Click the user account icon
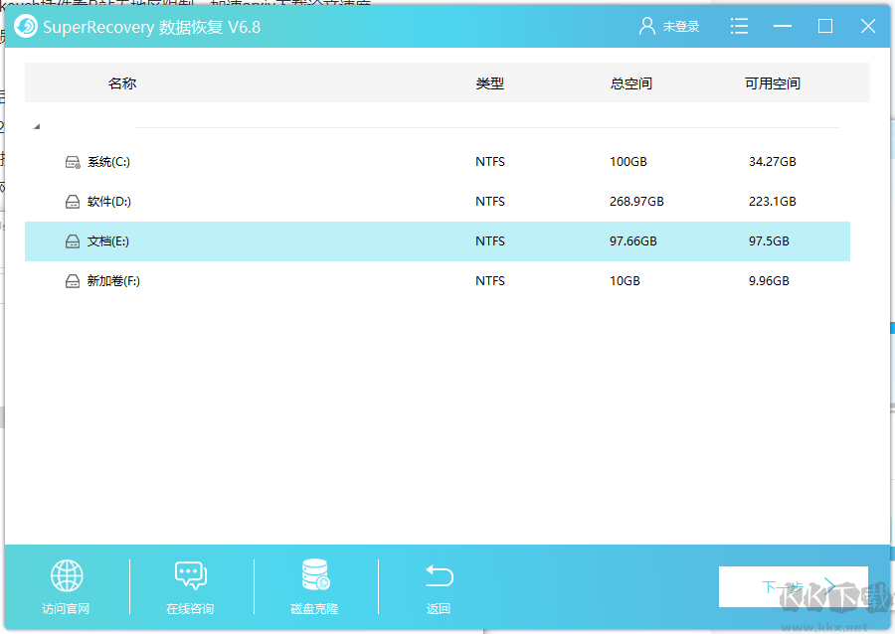The height and width of the screenshot is (634, 895). pos(646,26)
